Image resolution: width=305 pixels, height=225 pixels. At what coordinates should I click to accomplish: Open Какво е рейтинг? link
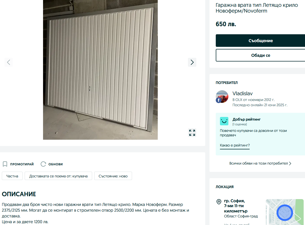(235, 145)
